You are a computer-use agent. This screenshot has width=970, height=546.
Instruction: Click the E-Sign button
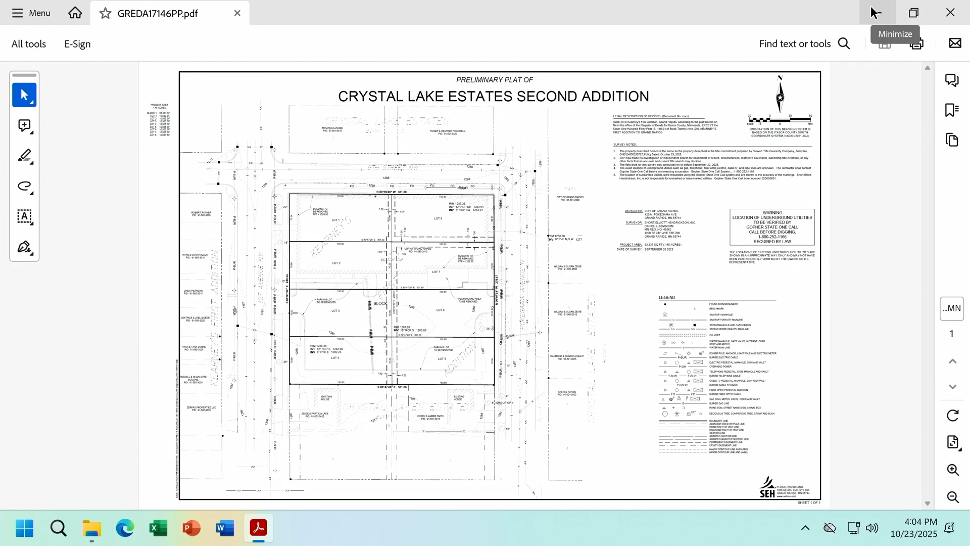point(77,44)
